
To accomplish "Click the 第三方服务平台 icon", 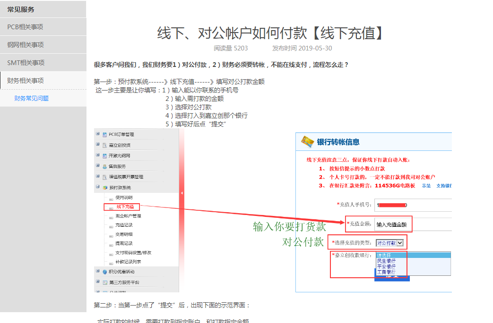I will click(x=104, y=282).
